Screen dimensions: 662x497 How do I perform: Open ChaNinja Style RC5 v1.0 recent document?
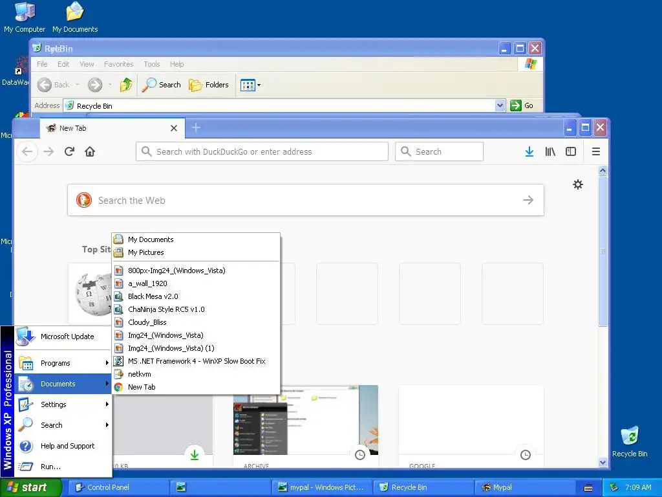click(196, 309)
